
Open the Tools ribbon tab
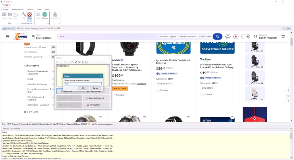pyautogui.click(x=39, y=9)
